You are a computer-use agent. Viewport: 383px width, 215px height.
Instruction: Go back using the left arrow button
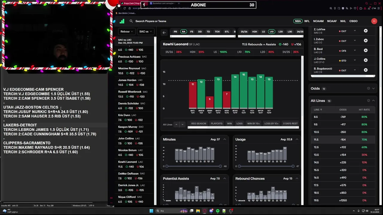click(164, 33)
